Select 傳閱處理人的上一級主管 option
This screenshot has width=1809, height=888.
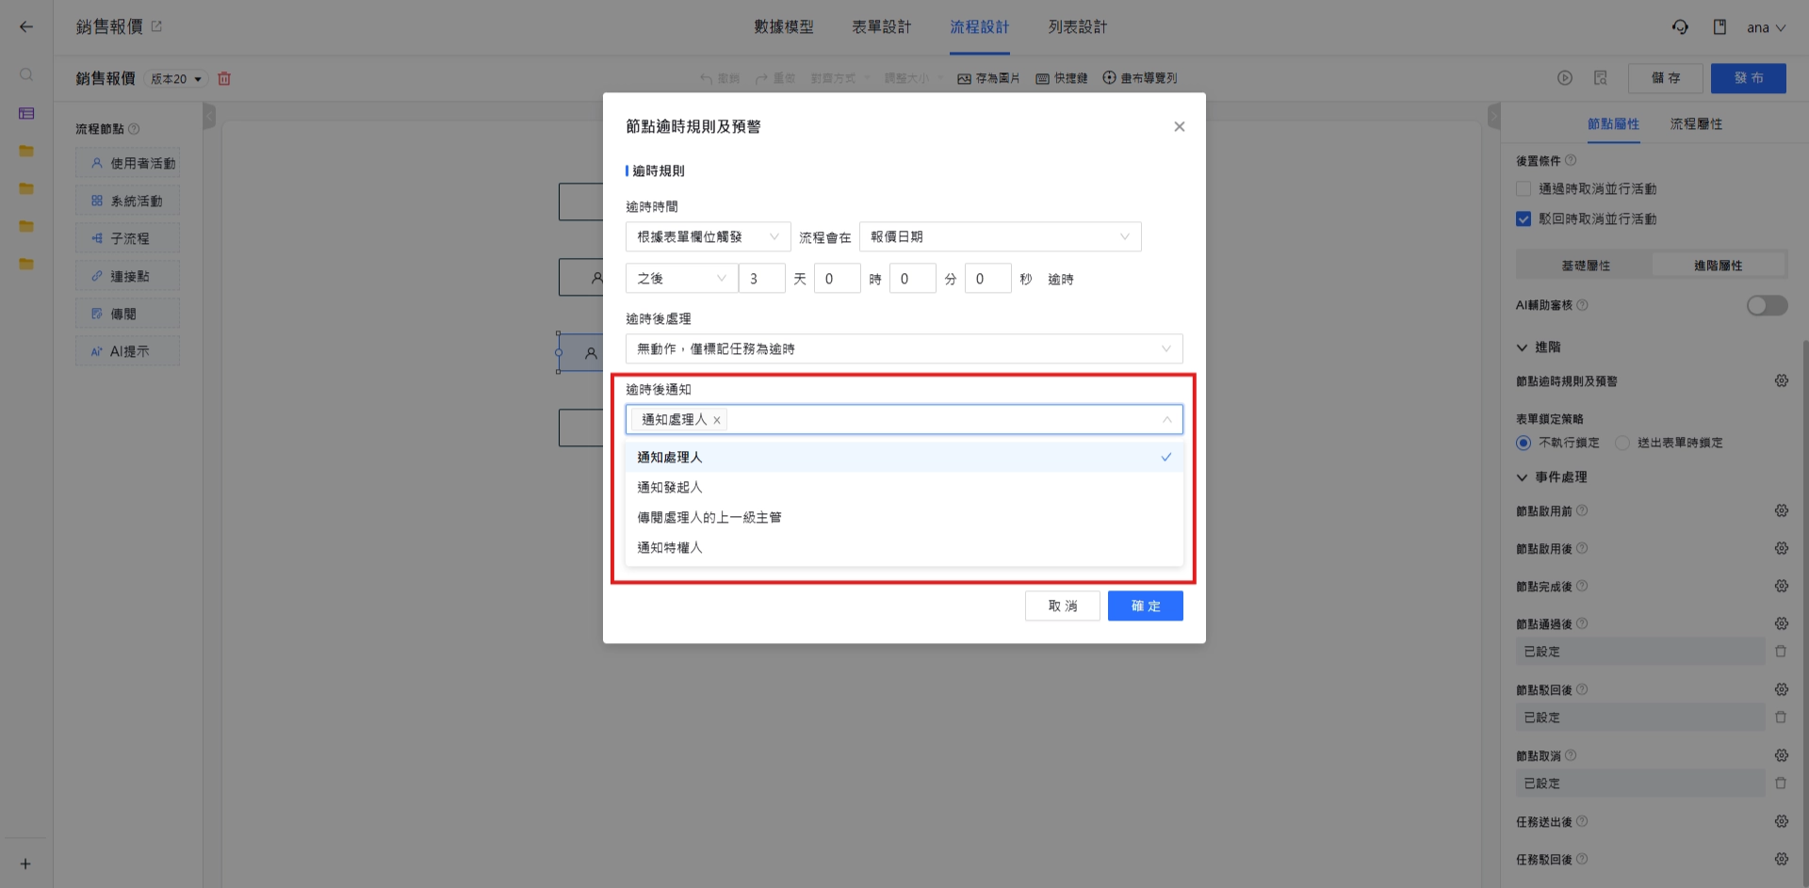click(904, 518)
